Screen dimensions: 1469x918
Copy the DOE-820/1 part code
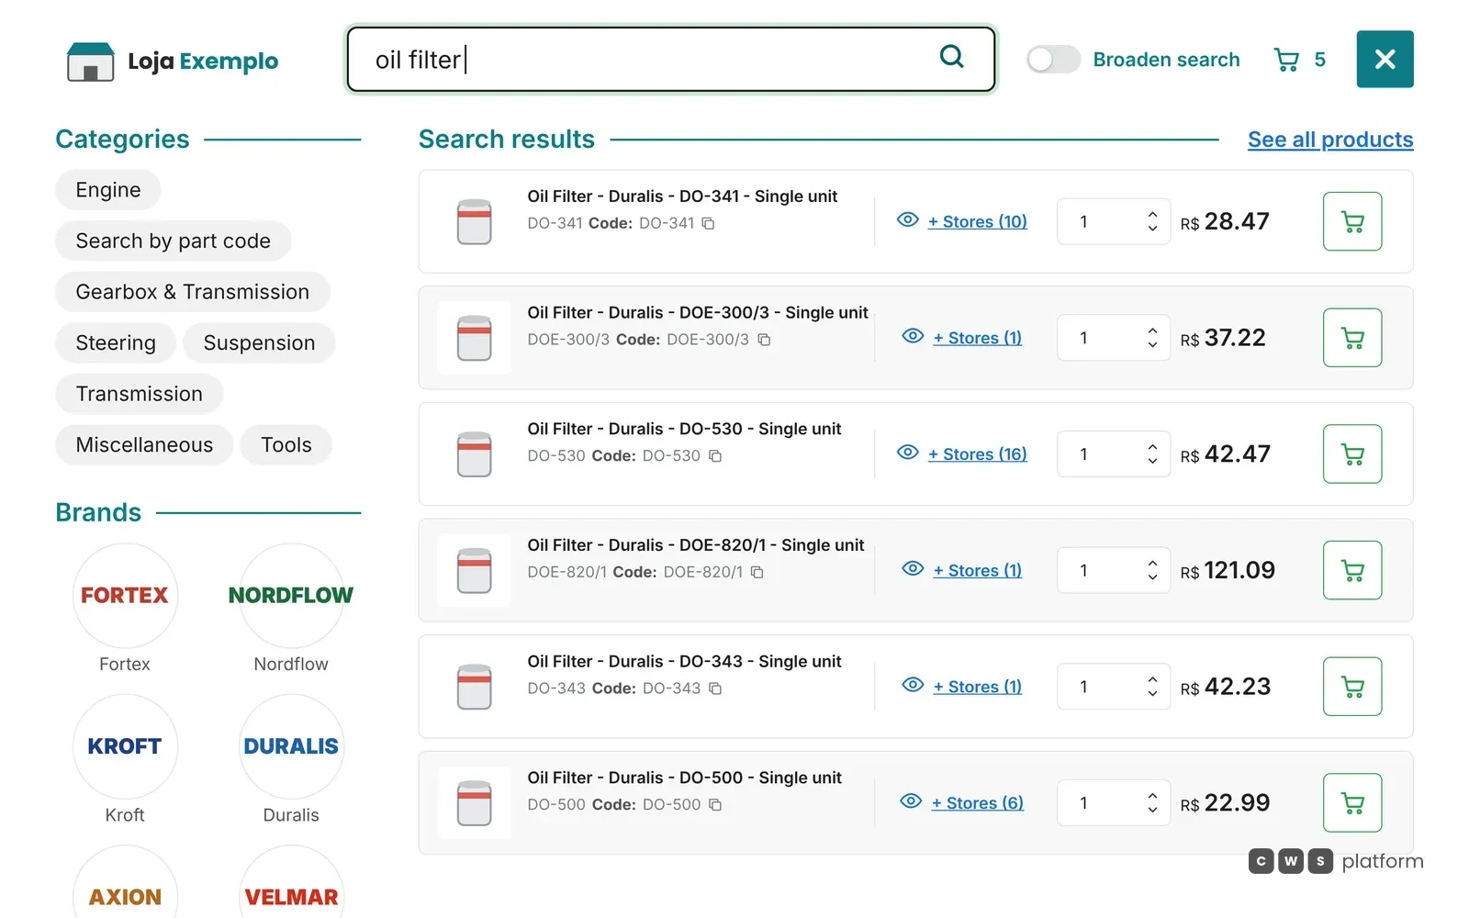[x=757, y=572]
